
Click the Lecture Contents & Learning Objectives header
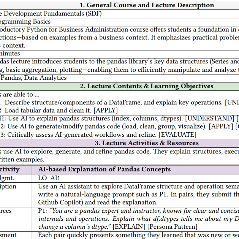point(147,86)
